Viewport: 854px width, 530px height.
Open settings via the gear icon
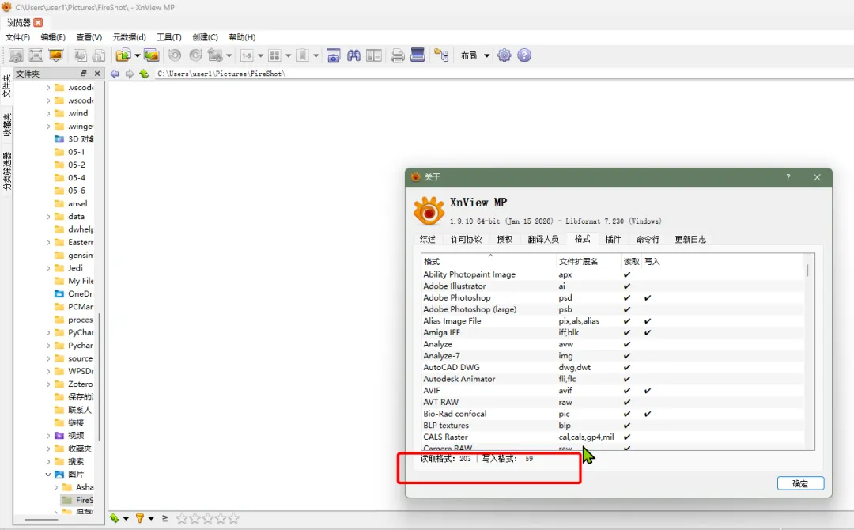(504, 55)
